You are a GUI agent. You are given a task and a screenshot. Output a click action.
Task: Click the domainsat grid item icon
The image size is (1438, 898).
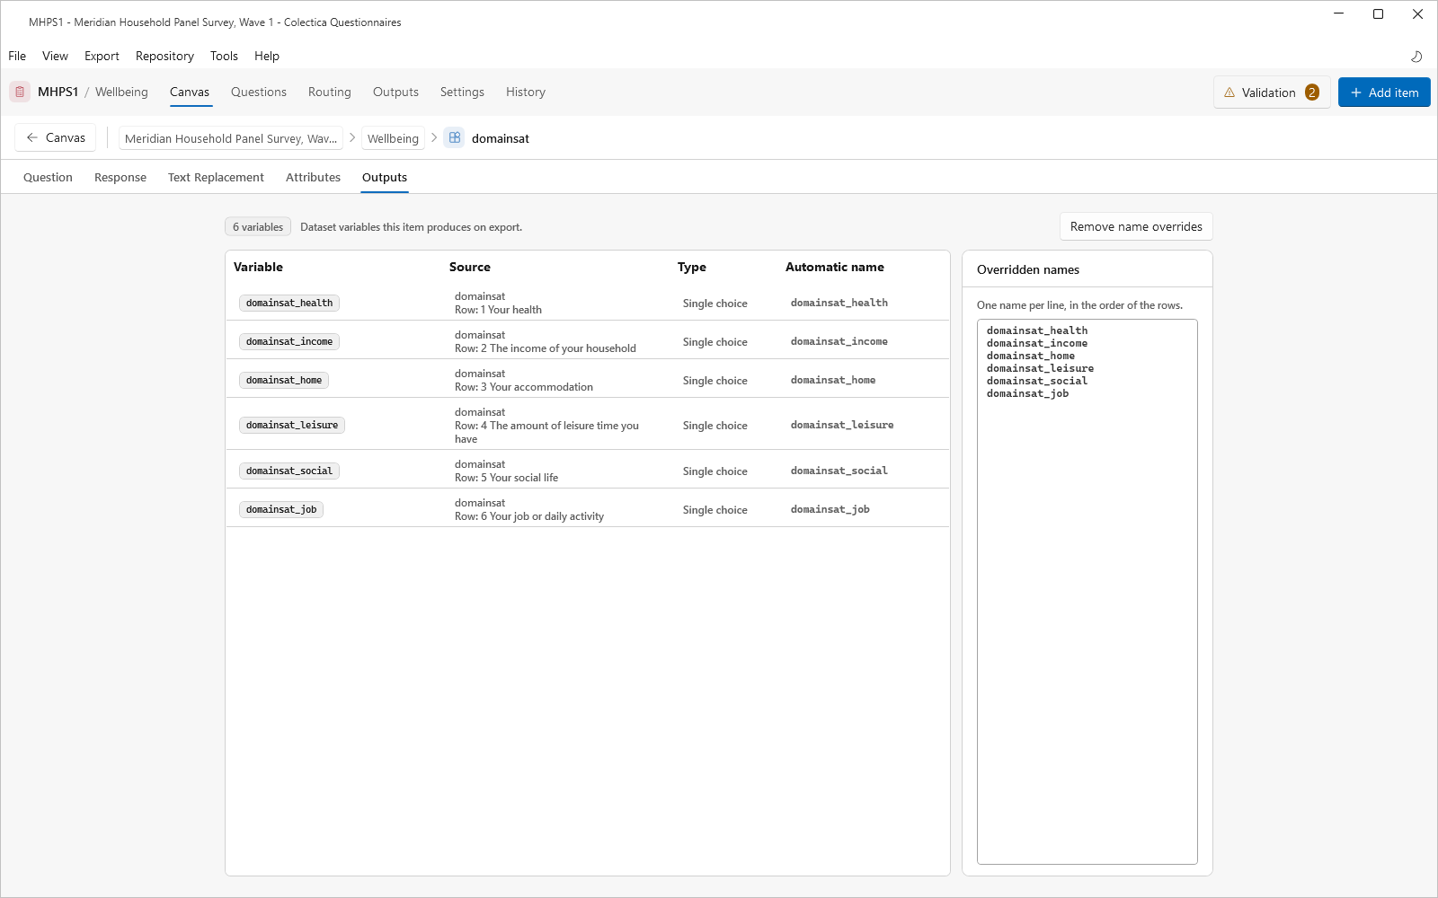(455, 138)
